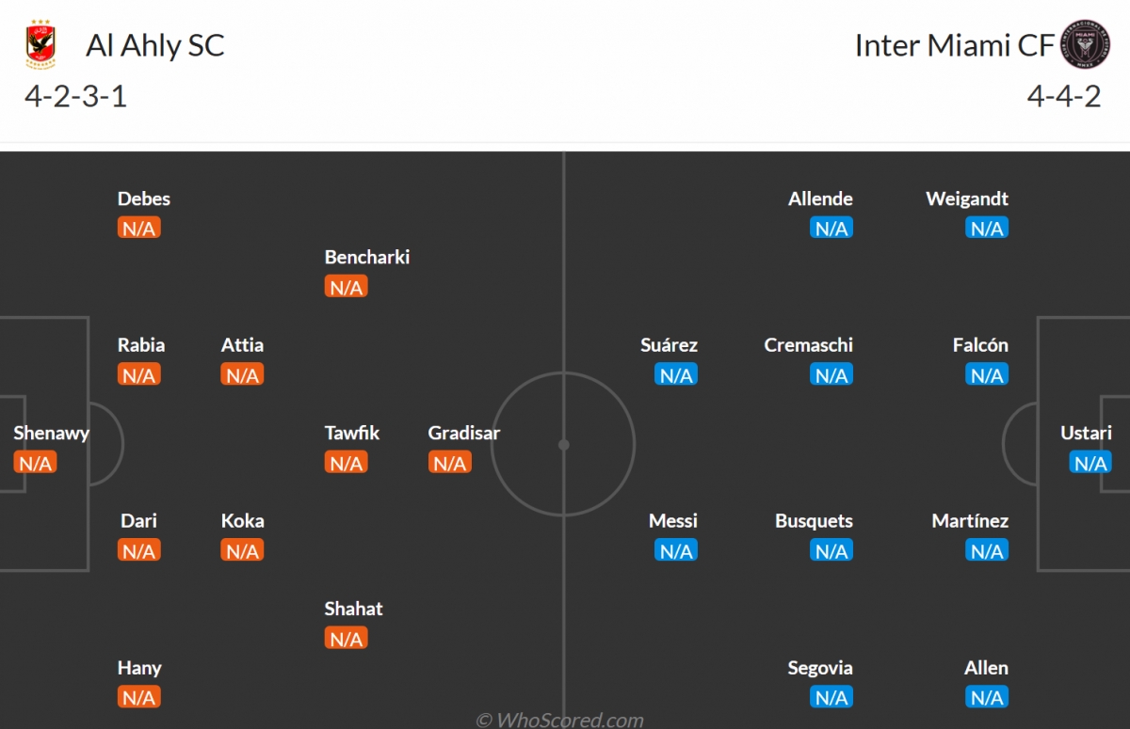This screenshot has height=729, width=1130.
Task: Open the Al Ahly SC team name
Action: point(155,45)
